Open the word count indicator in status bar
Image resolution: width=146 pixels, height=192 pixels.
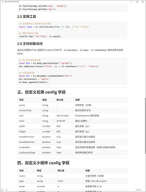pyautogui.click(x=138, y=190)
